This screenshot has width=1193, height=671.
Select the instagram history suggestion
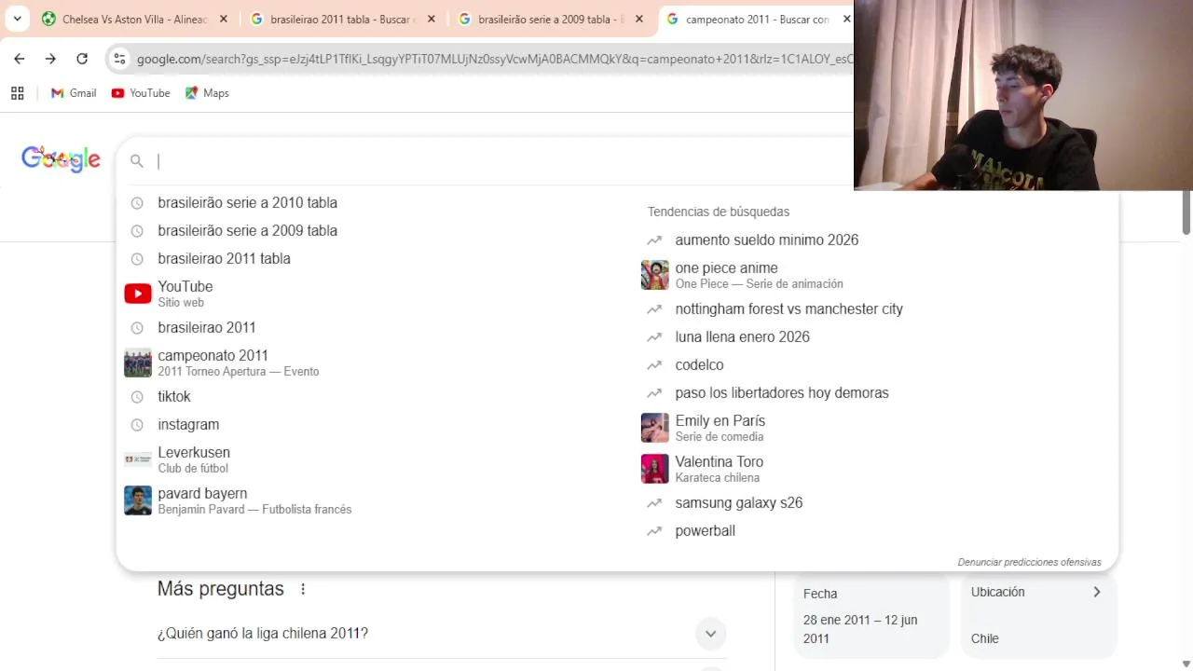(x=188, y=424)
